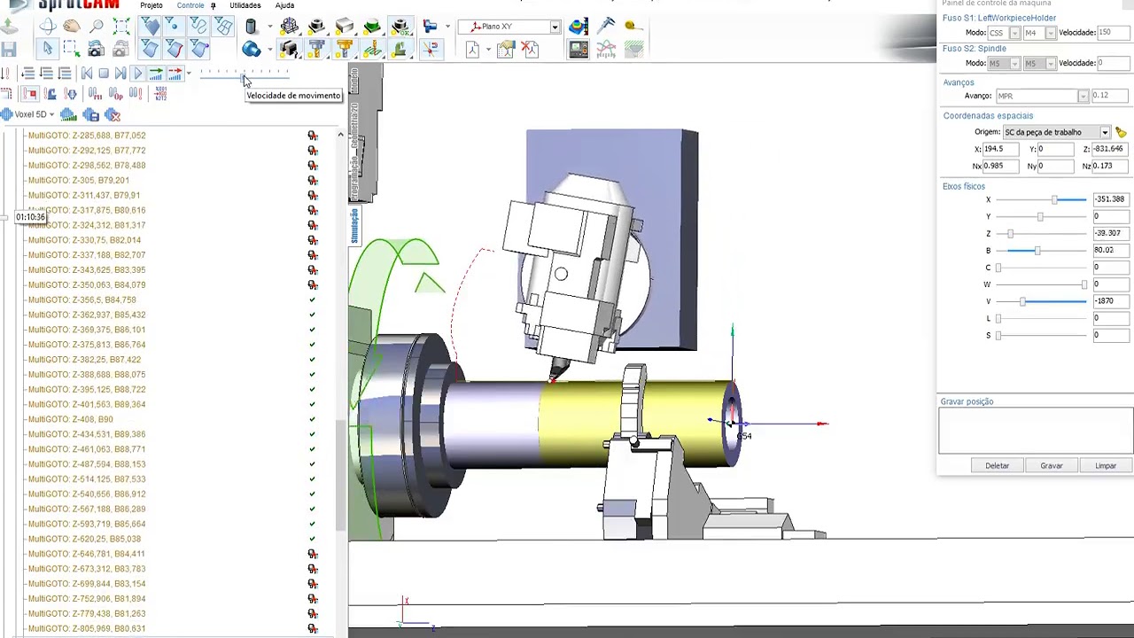The height and width of the screenshot is (638, 1134).
Task: Toggle the vertex selection filter
Action: [x=198, y=49]
